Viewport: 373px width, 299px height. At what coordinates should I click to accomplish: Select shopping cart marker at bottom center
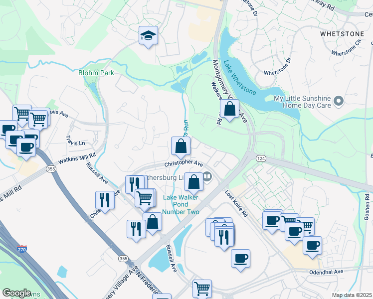tap(202, 289)
